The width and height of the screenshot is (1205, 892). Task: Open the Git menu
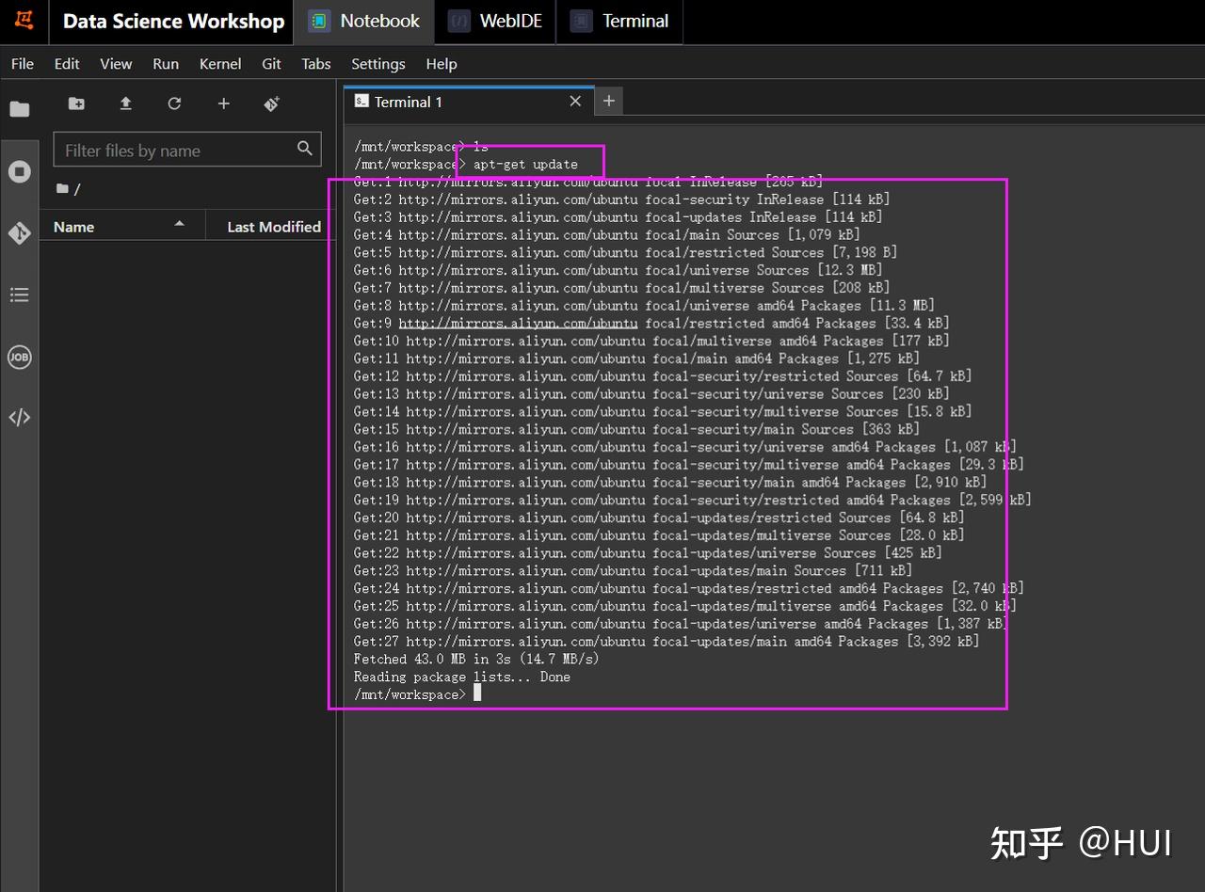click(x=272, y=64)
